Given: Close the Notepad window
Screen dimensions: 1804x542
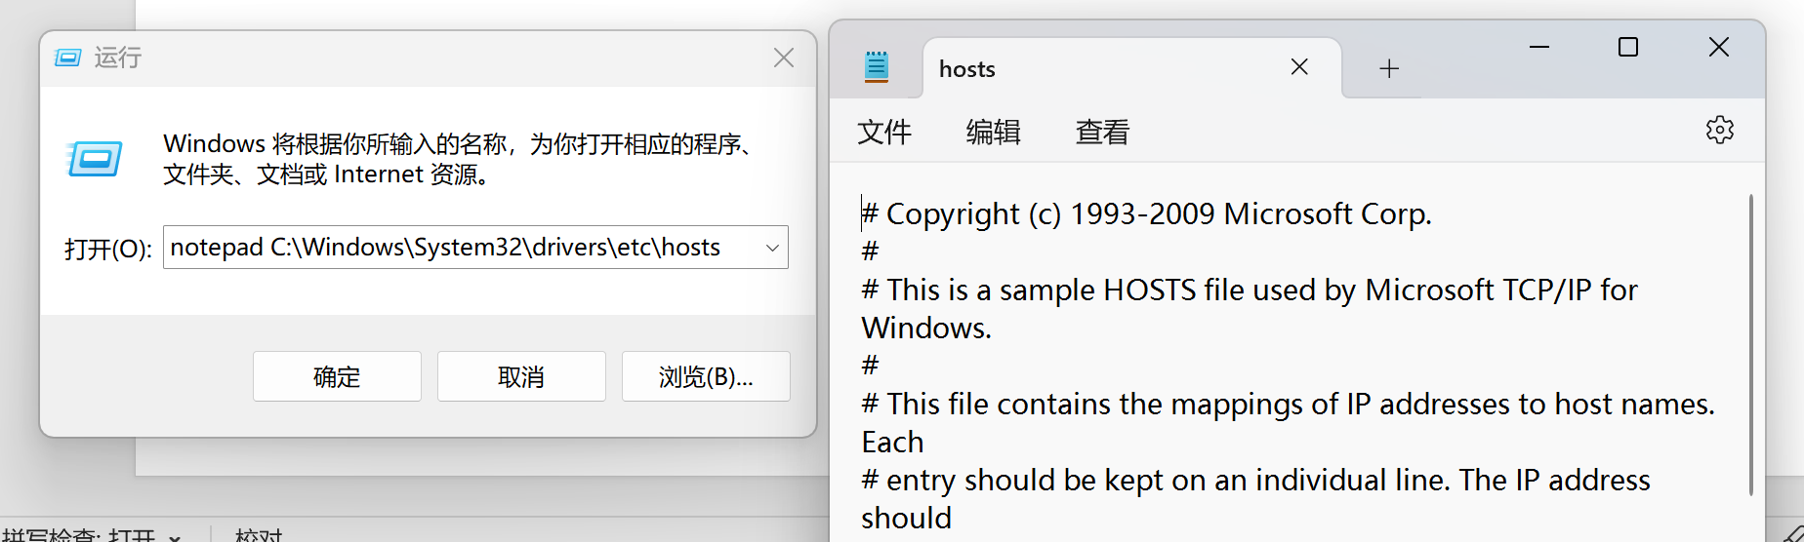Looking at the screenshot, I should (1719, 47).
